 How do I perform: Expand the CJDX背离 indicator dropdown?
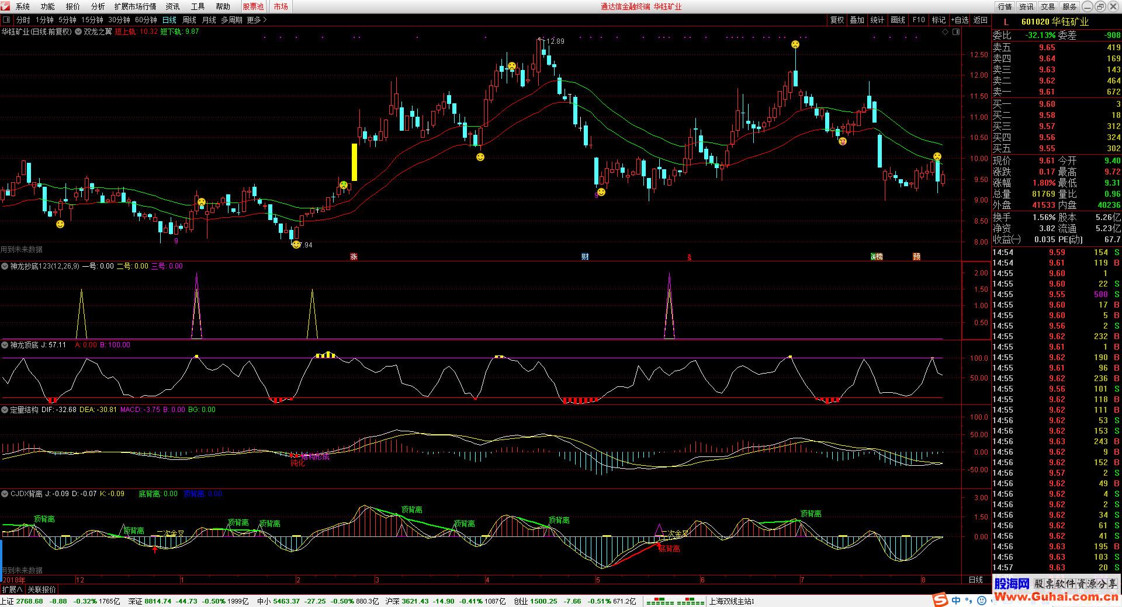[x=5, y=494]
